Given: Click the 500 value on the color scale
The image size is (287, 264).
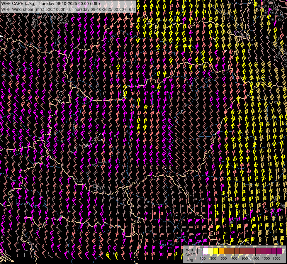Looking at the screenshot, I should click(224, 258).
